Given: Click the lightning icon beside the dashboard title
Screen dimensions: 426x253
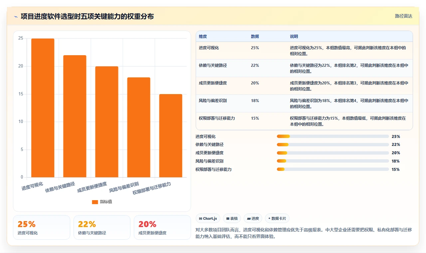Looking at the screenshot, I should pyautogui.click(x=16, y=16).
